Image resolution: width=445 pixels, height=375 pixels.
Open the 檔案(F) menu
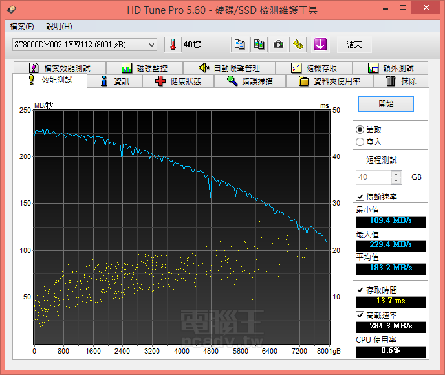click(22, 27)
